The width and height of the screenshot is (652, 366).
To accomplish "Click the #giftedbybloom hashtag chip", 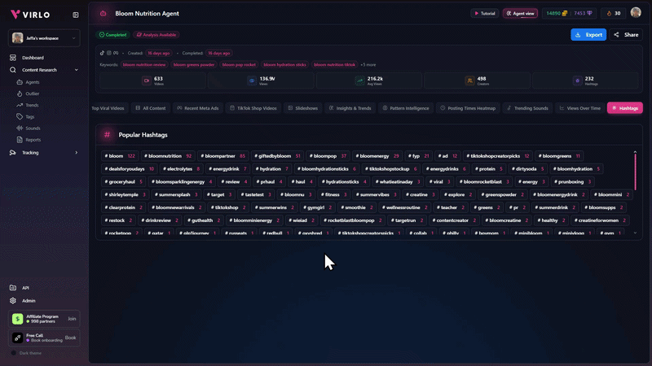I will pyautogui.click(x=277, y=156).
